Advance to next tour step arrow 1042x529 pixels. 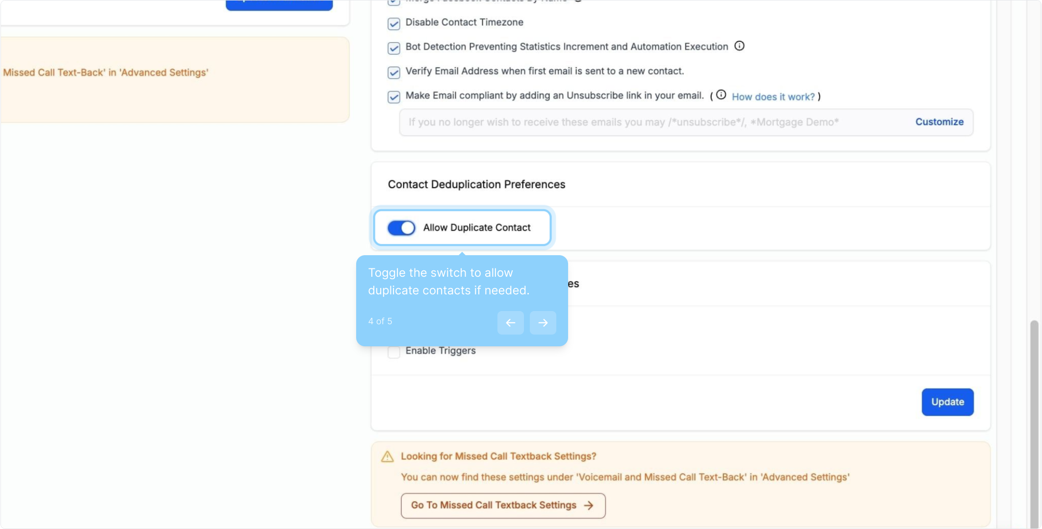543,323
